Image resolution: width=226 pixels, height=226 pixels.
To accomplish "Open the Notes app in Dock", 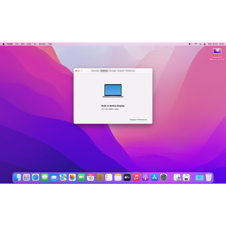I will click(118, 178).
